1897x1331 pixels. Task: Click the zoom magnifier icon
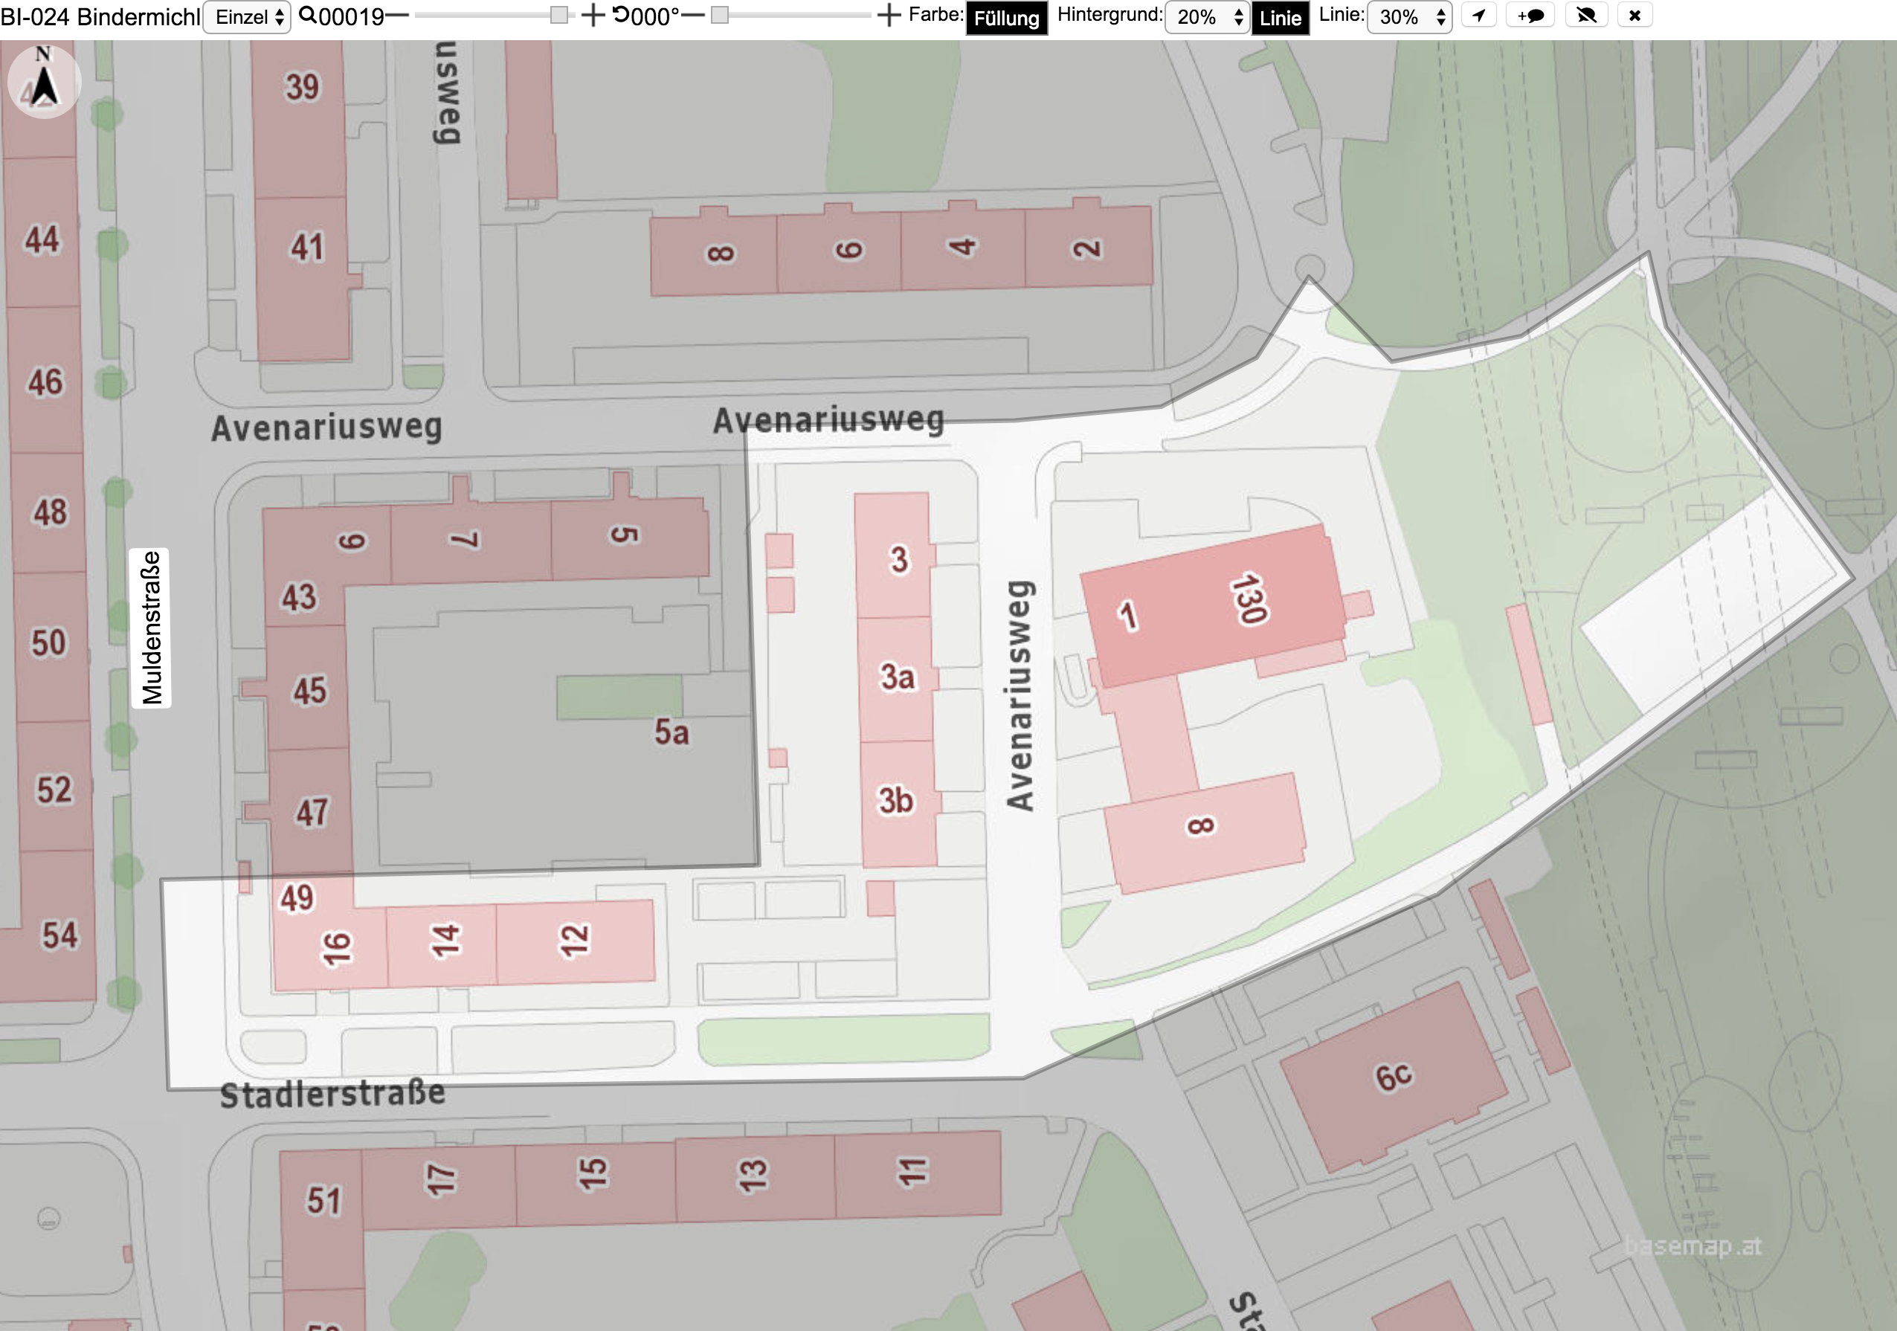click(x=307, y=15)
